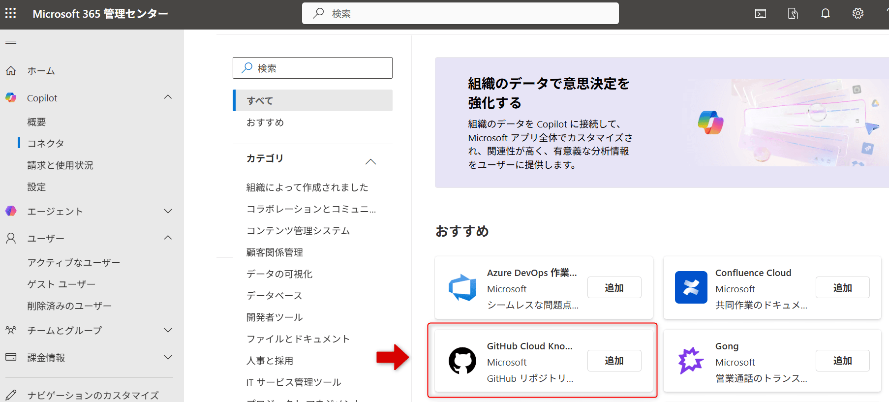This screenshot has width=889, height=402.
Task: Click the Confluence Cloud connector logo
Action: 691,287
